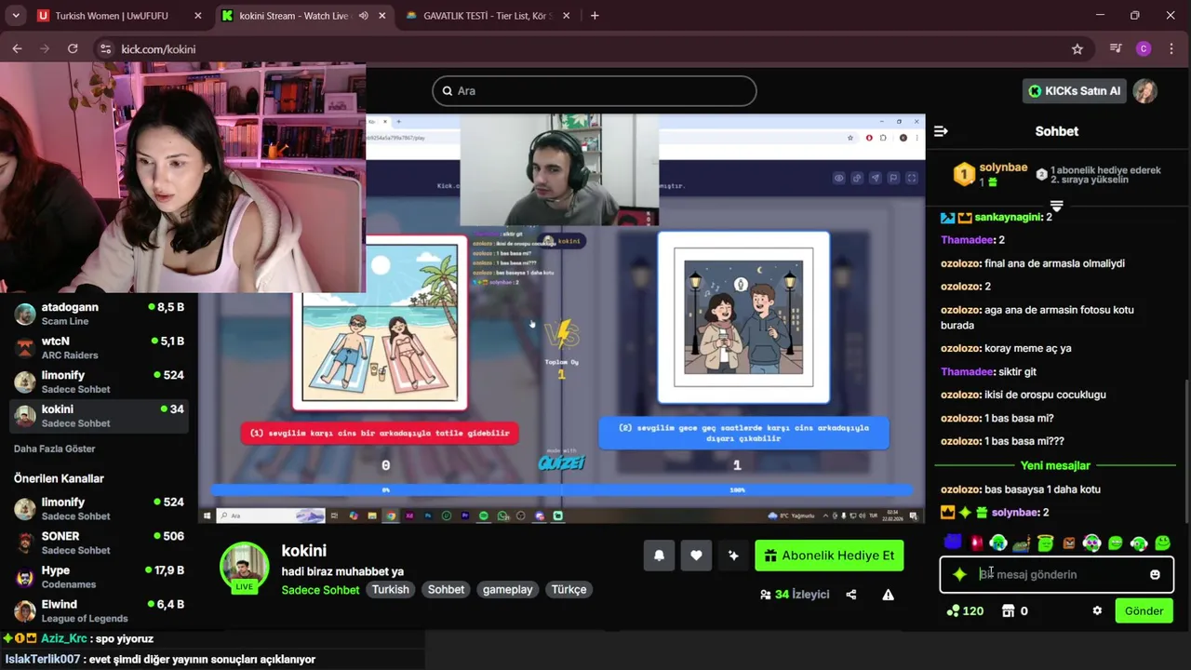The height and width of the screenshot is (670, 1191).
Task: Click the Gönder send button
Action: click(1144, 610)
